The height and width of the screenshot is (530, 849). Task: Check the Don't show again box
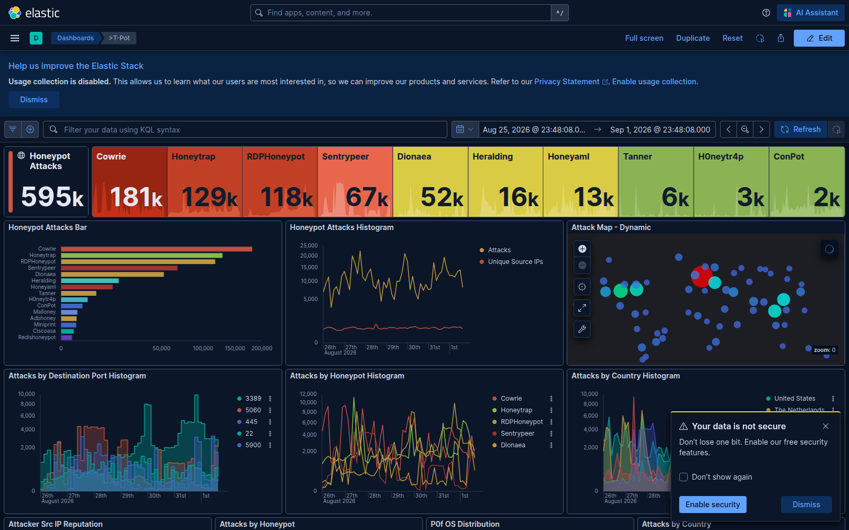[x=683, y=477]
